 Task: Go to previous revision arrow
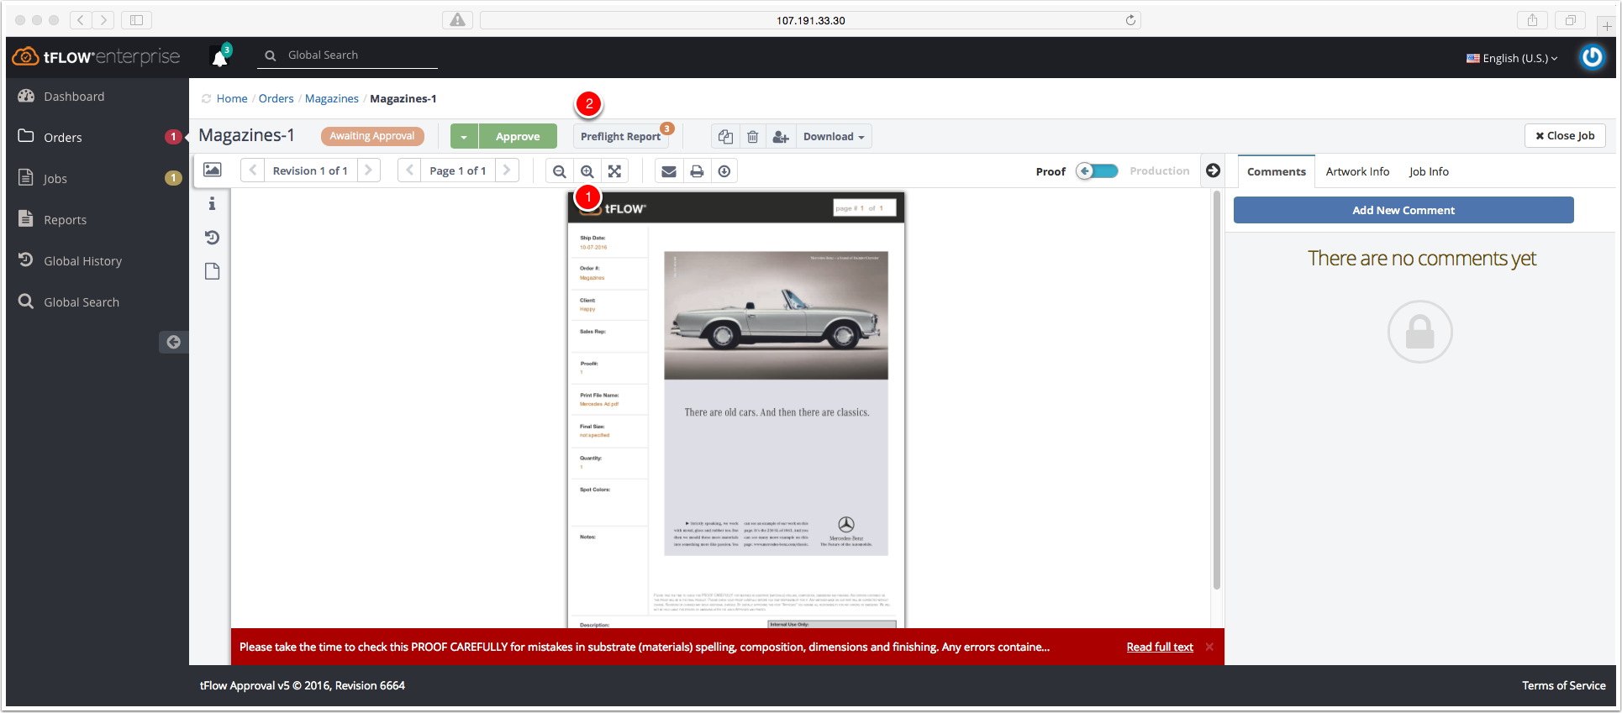[x=253, y=170]
